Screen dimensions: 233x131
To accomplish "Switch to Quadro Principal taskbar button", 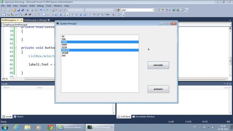I will [x=100, y=127].
